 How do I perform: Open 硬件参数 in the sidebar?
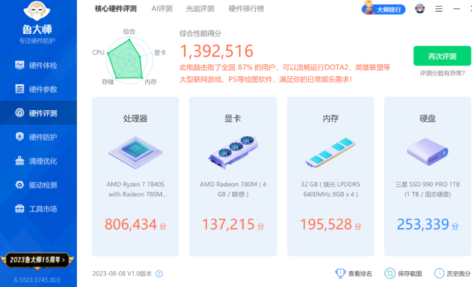tap(38, 89)
